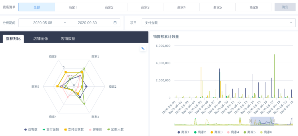Viewport: 298px width, 136px height.
Task: Switch to the 店铺画像 tab
Action: click(x=41, y=39)
